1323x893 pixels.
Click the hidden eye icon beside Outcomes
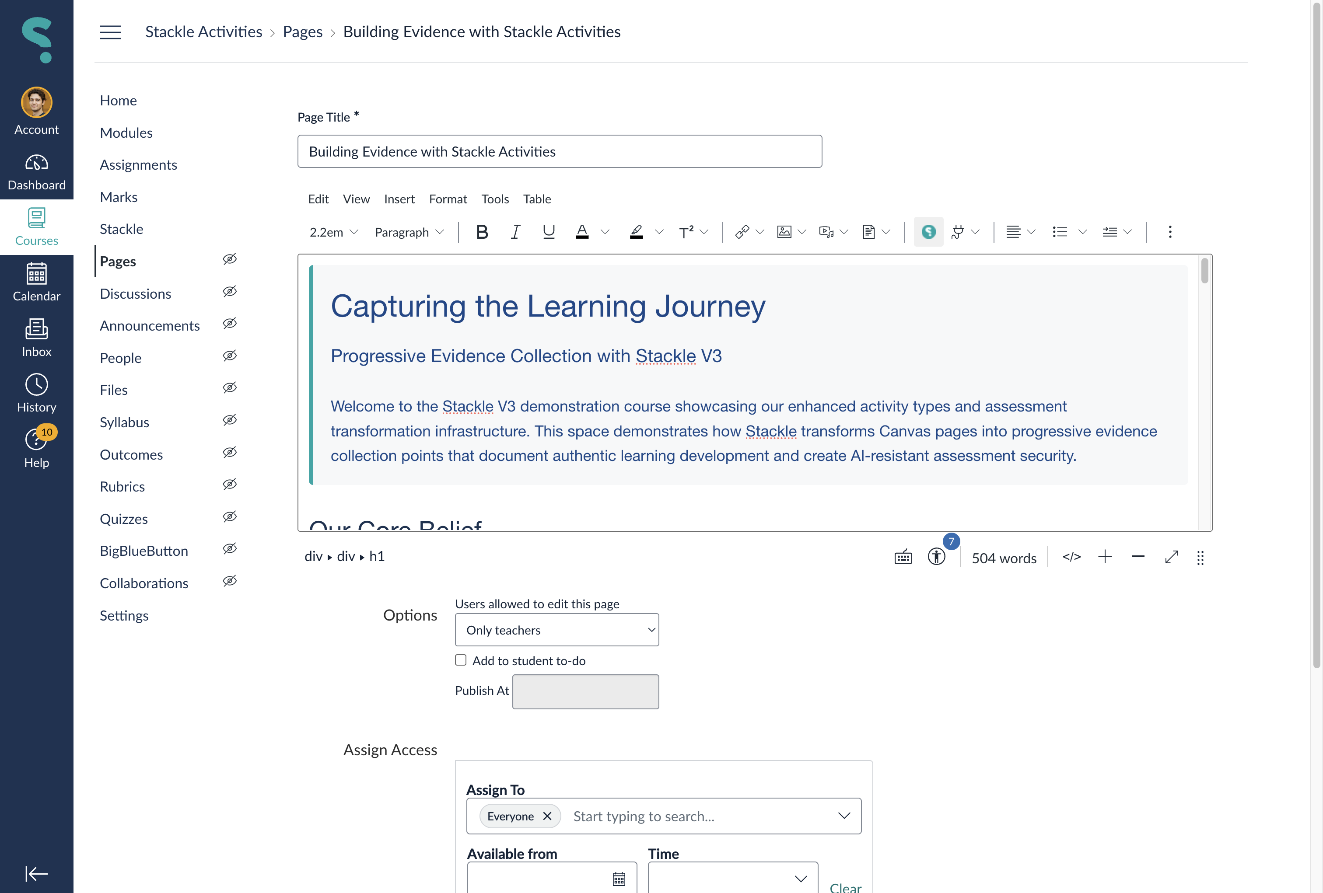(x=229, y=453)
